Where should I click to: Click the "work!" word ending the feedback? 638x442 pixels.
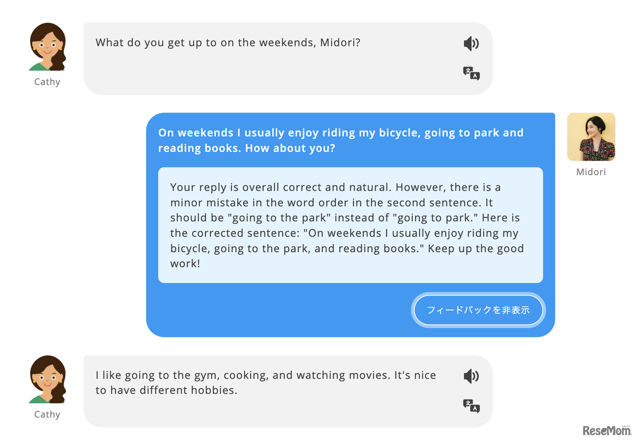click(x=185, y=264)
